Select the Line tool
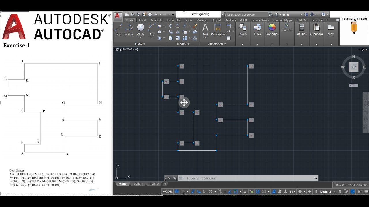The image size is (369, 207). point(118,30)
